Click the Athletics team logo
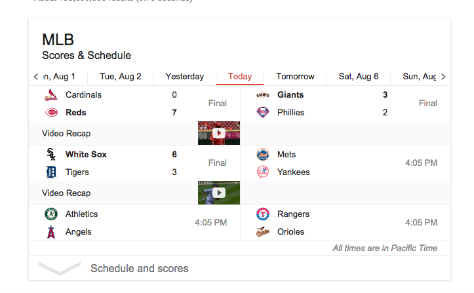Viewport: 474px width, 293px height. click(51, 214)
